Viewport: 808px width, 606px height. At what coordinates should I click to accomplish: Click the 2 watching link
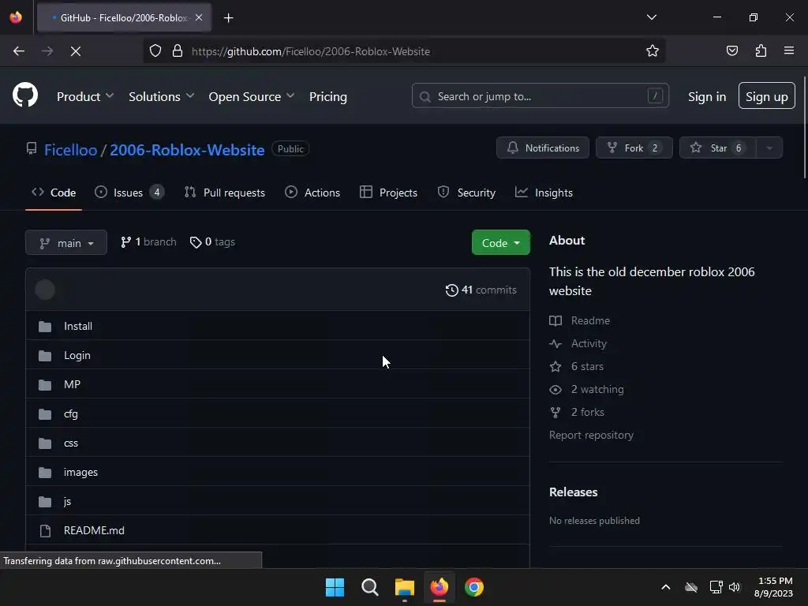pyautogui.click(x=586, y=389)
